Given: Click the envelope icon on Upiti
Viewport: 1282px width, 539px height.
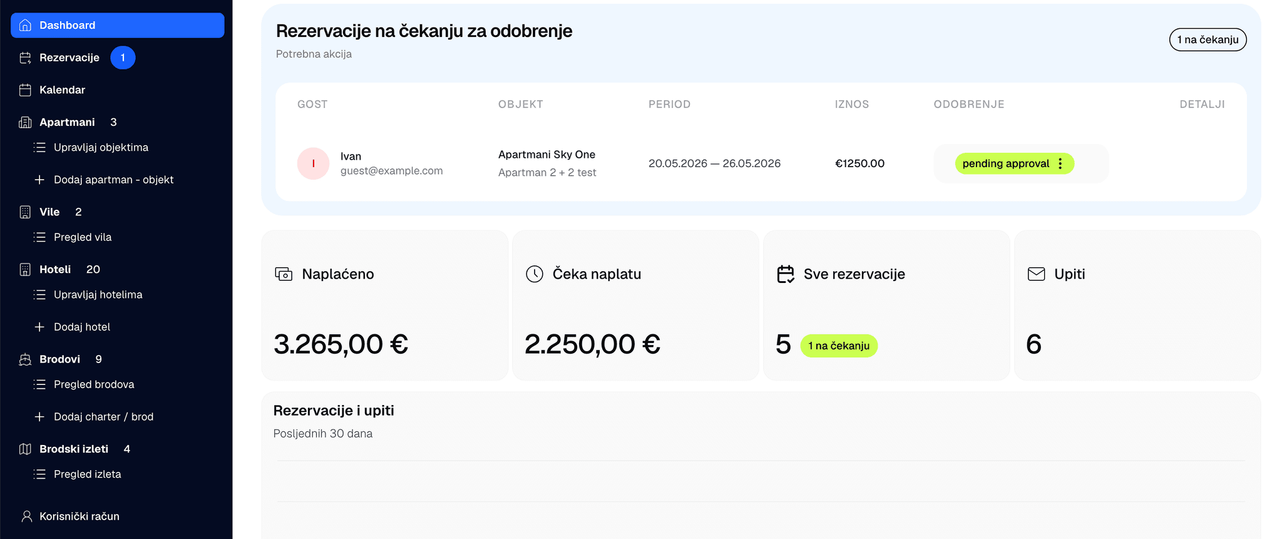Looking at the screenshot, I should coord(1037,274).
